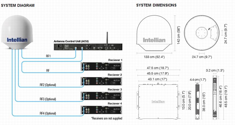The height and width of the screenshot is (125, 235).
Task: Click the 20.0 cm (7.9") dimension
Action: click(x=190, y=100)
